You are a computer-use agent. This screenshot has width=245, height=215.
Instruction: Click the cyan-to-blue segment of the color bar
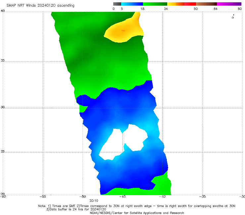click(x=132, y=4)
